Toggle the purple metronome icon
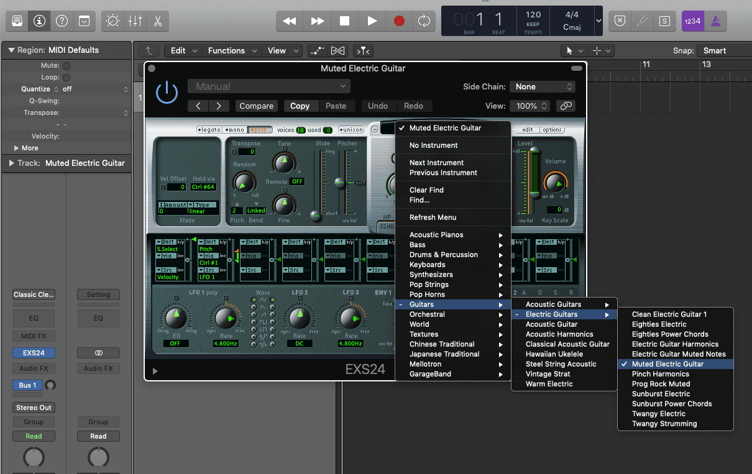The width and height of the screenshot is (752, 474). pyautogui.click(x=715, y=21)
